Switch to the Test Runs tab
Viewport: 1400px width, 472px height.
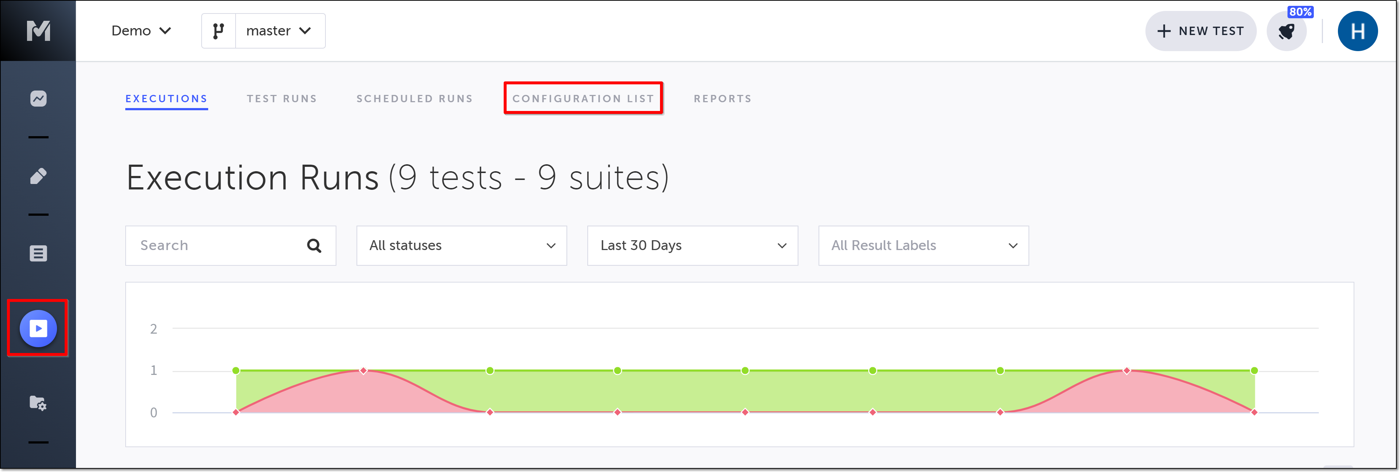point(282,99)
